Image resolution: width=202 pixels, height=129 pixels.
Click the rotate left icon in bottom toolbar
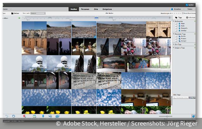pyautogui.click(x=7, y=116)
